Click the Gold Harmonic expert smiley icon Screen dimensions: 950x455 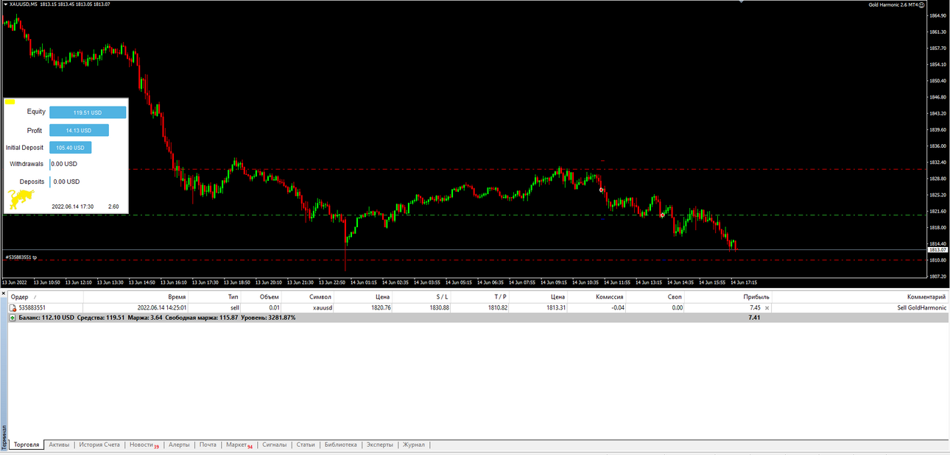922,4
